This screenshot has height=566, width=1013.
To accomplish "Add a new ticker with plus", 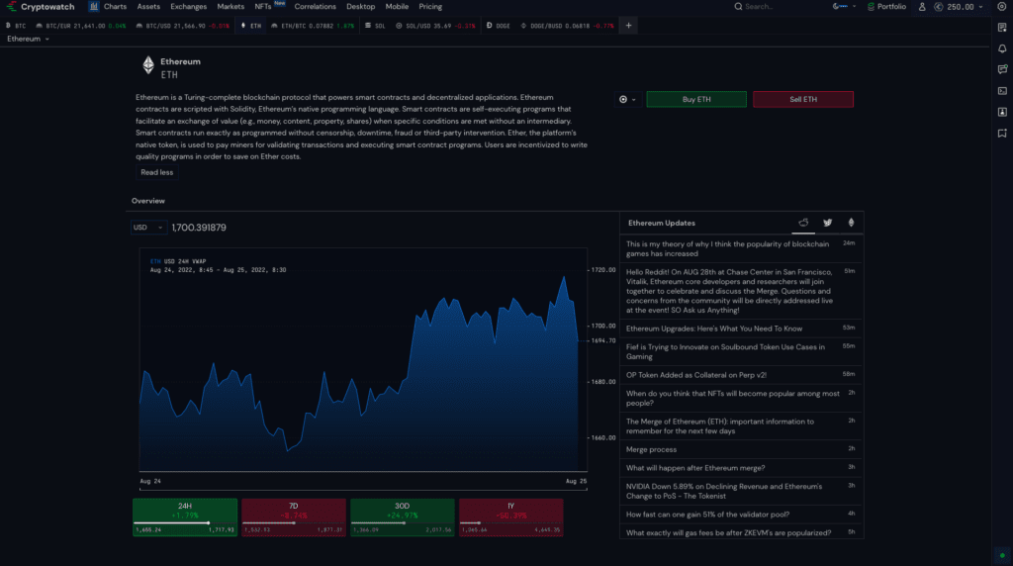I will (x=628, y=26).
